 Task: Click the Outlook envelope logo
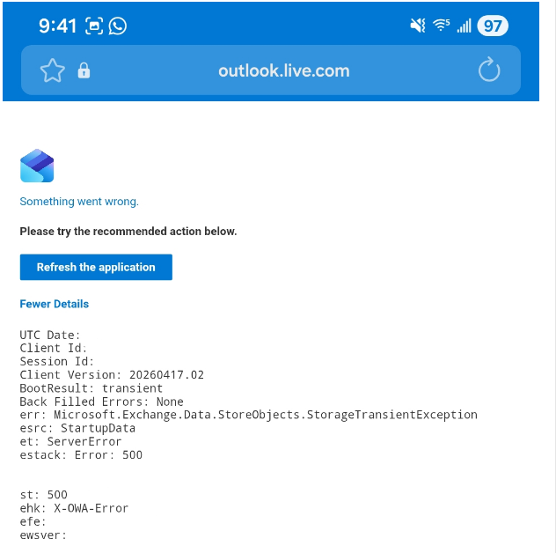pos(37,166)
